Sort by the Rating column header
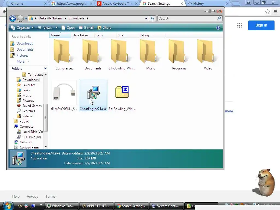280x210 pixels. point(151,35)
